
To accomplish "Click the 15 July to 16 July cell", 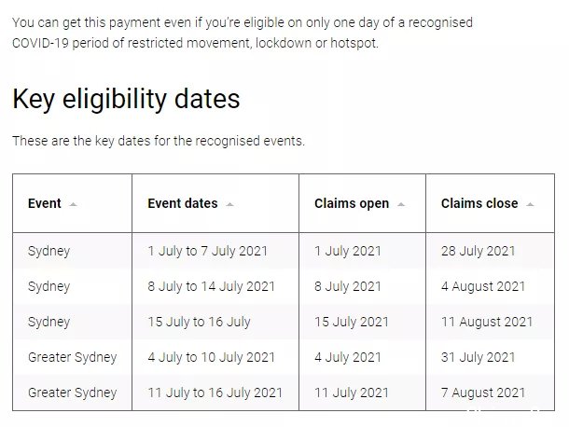I will click(x=215, y=322).
